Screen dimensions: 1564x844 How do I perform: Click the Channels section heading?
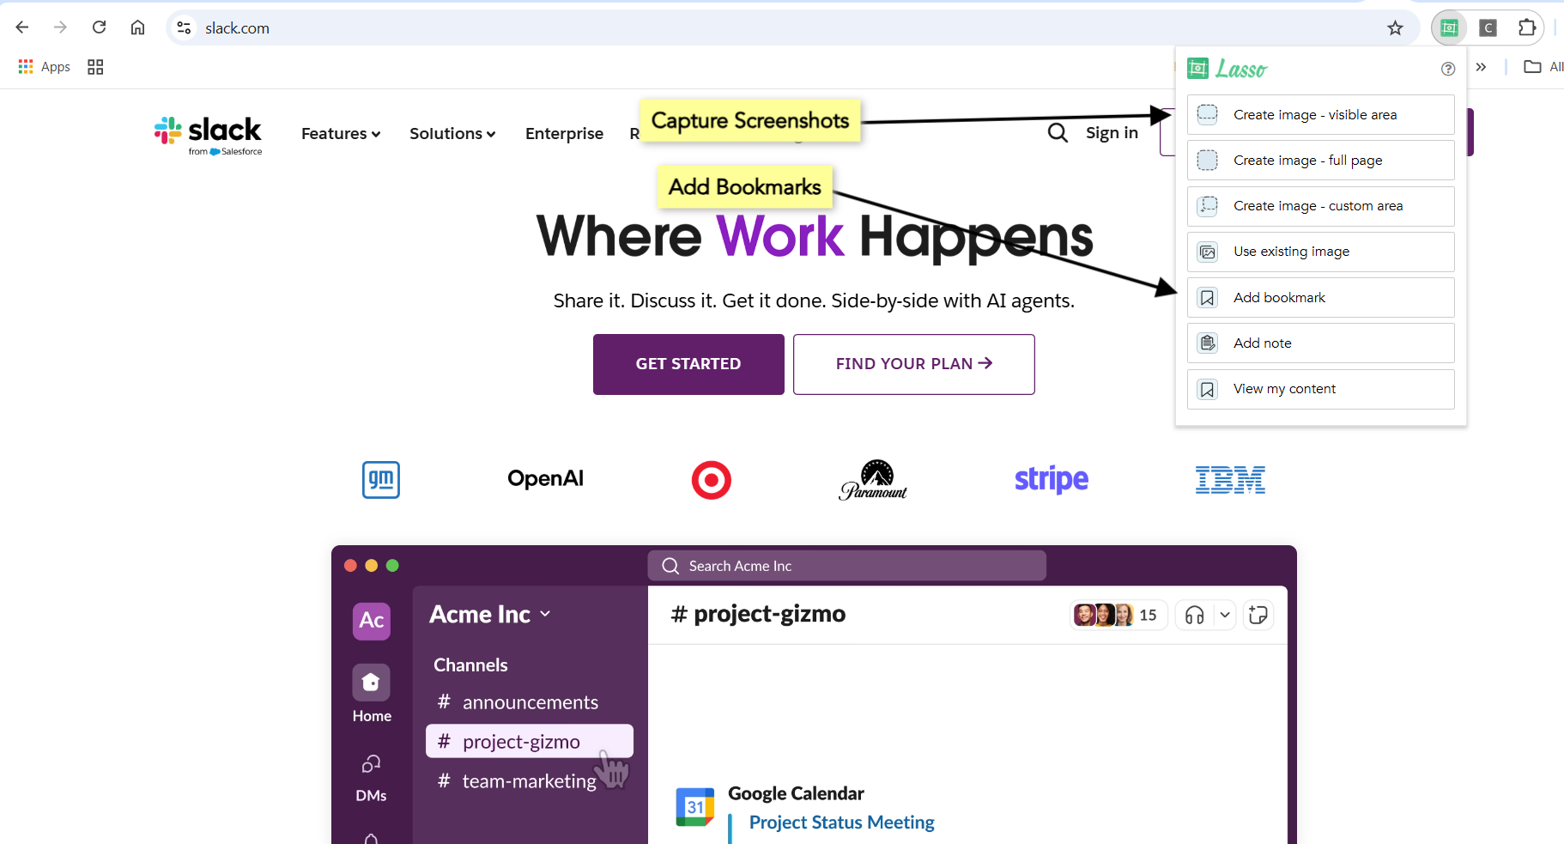[x=470, y=665]
